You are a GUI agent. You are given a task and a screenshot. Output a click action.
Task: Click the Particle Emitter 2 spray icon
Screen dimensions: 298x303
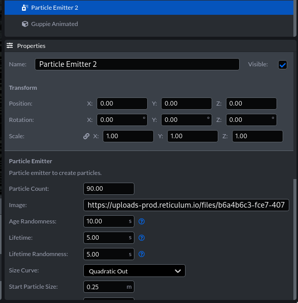click(x=25, y=8)
